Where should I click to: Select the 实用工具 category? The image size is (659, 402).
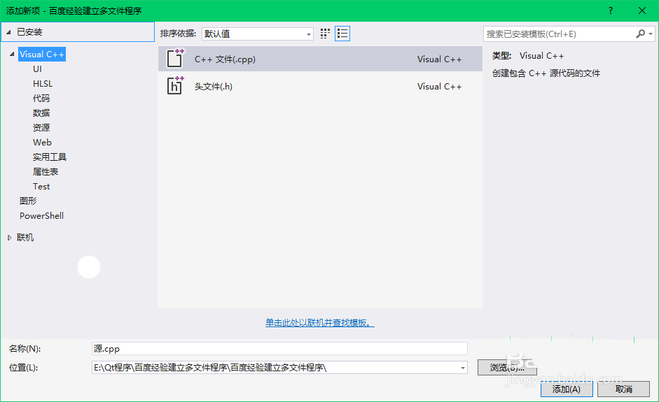coord(50,157)
